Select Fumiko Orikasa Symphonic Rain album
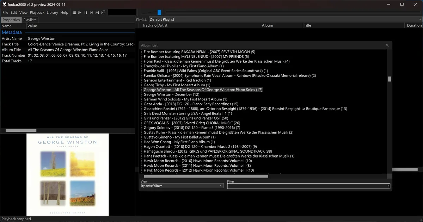This screenshot has width=423, height=222. click(x=230, y=75)
